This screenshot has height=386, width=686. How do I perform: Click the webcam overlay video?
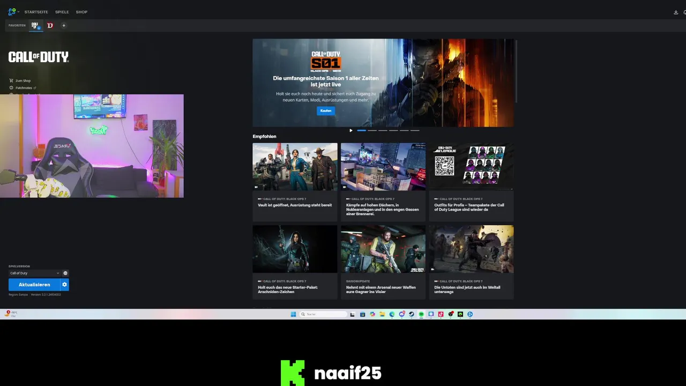click(92, 146)
